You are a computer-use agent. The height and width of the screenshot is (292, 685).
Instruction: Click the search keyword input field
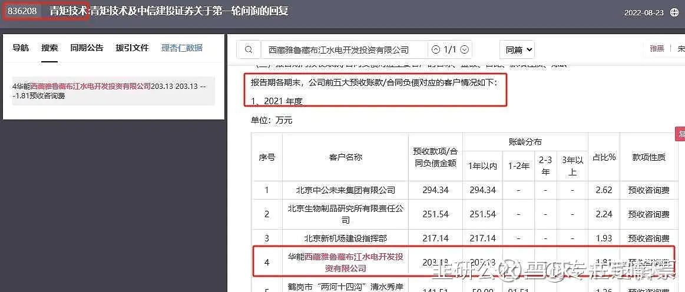tap(344, 50)
